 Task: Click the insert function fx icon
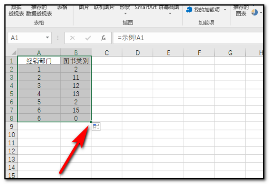tap(103, 38)
